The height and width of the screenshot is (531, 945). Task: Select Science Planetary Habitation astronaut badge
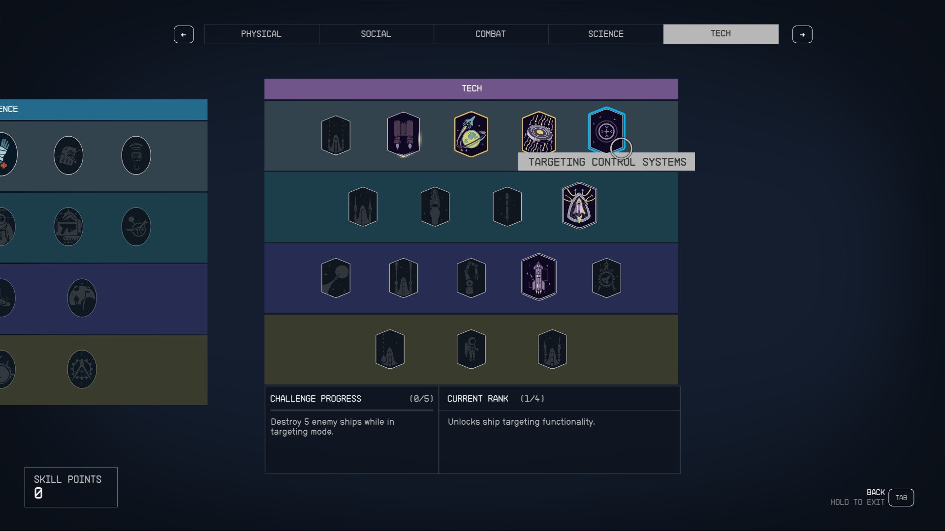[x=82, y=298]
